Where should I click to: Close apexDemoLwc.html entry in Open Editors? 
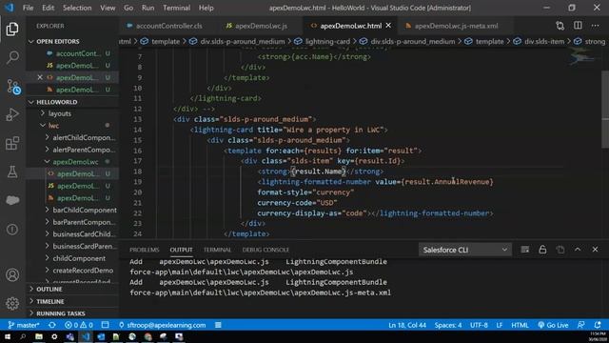point(40,77)
